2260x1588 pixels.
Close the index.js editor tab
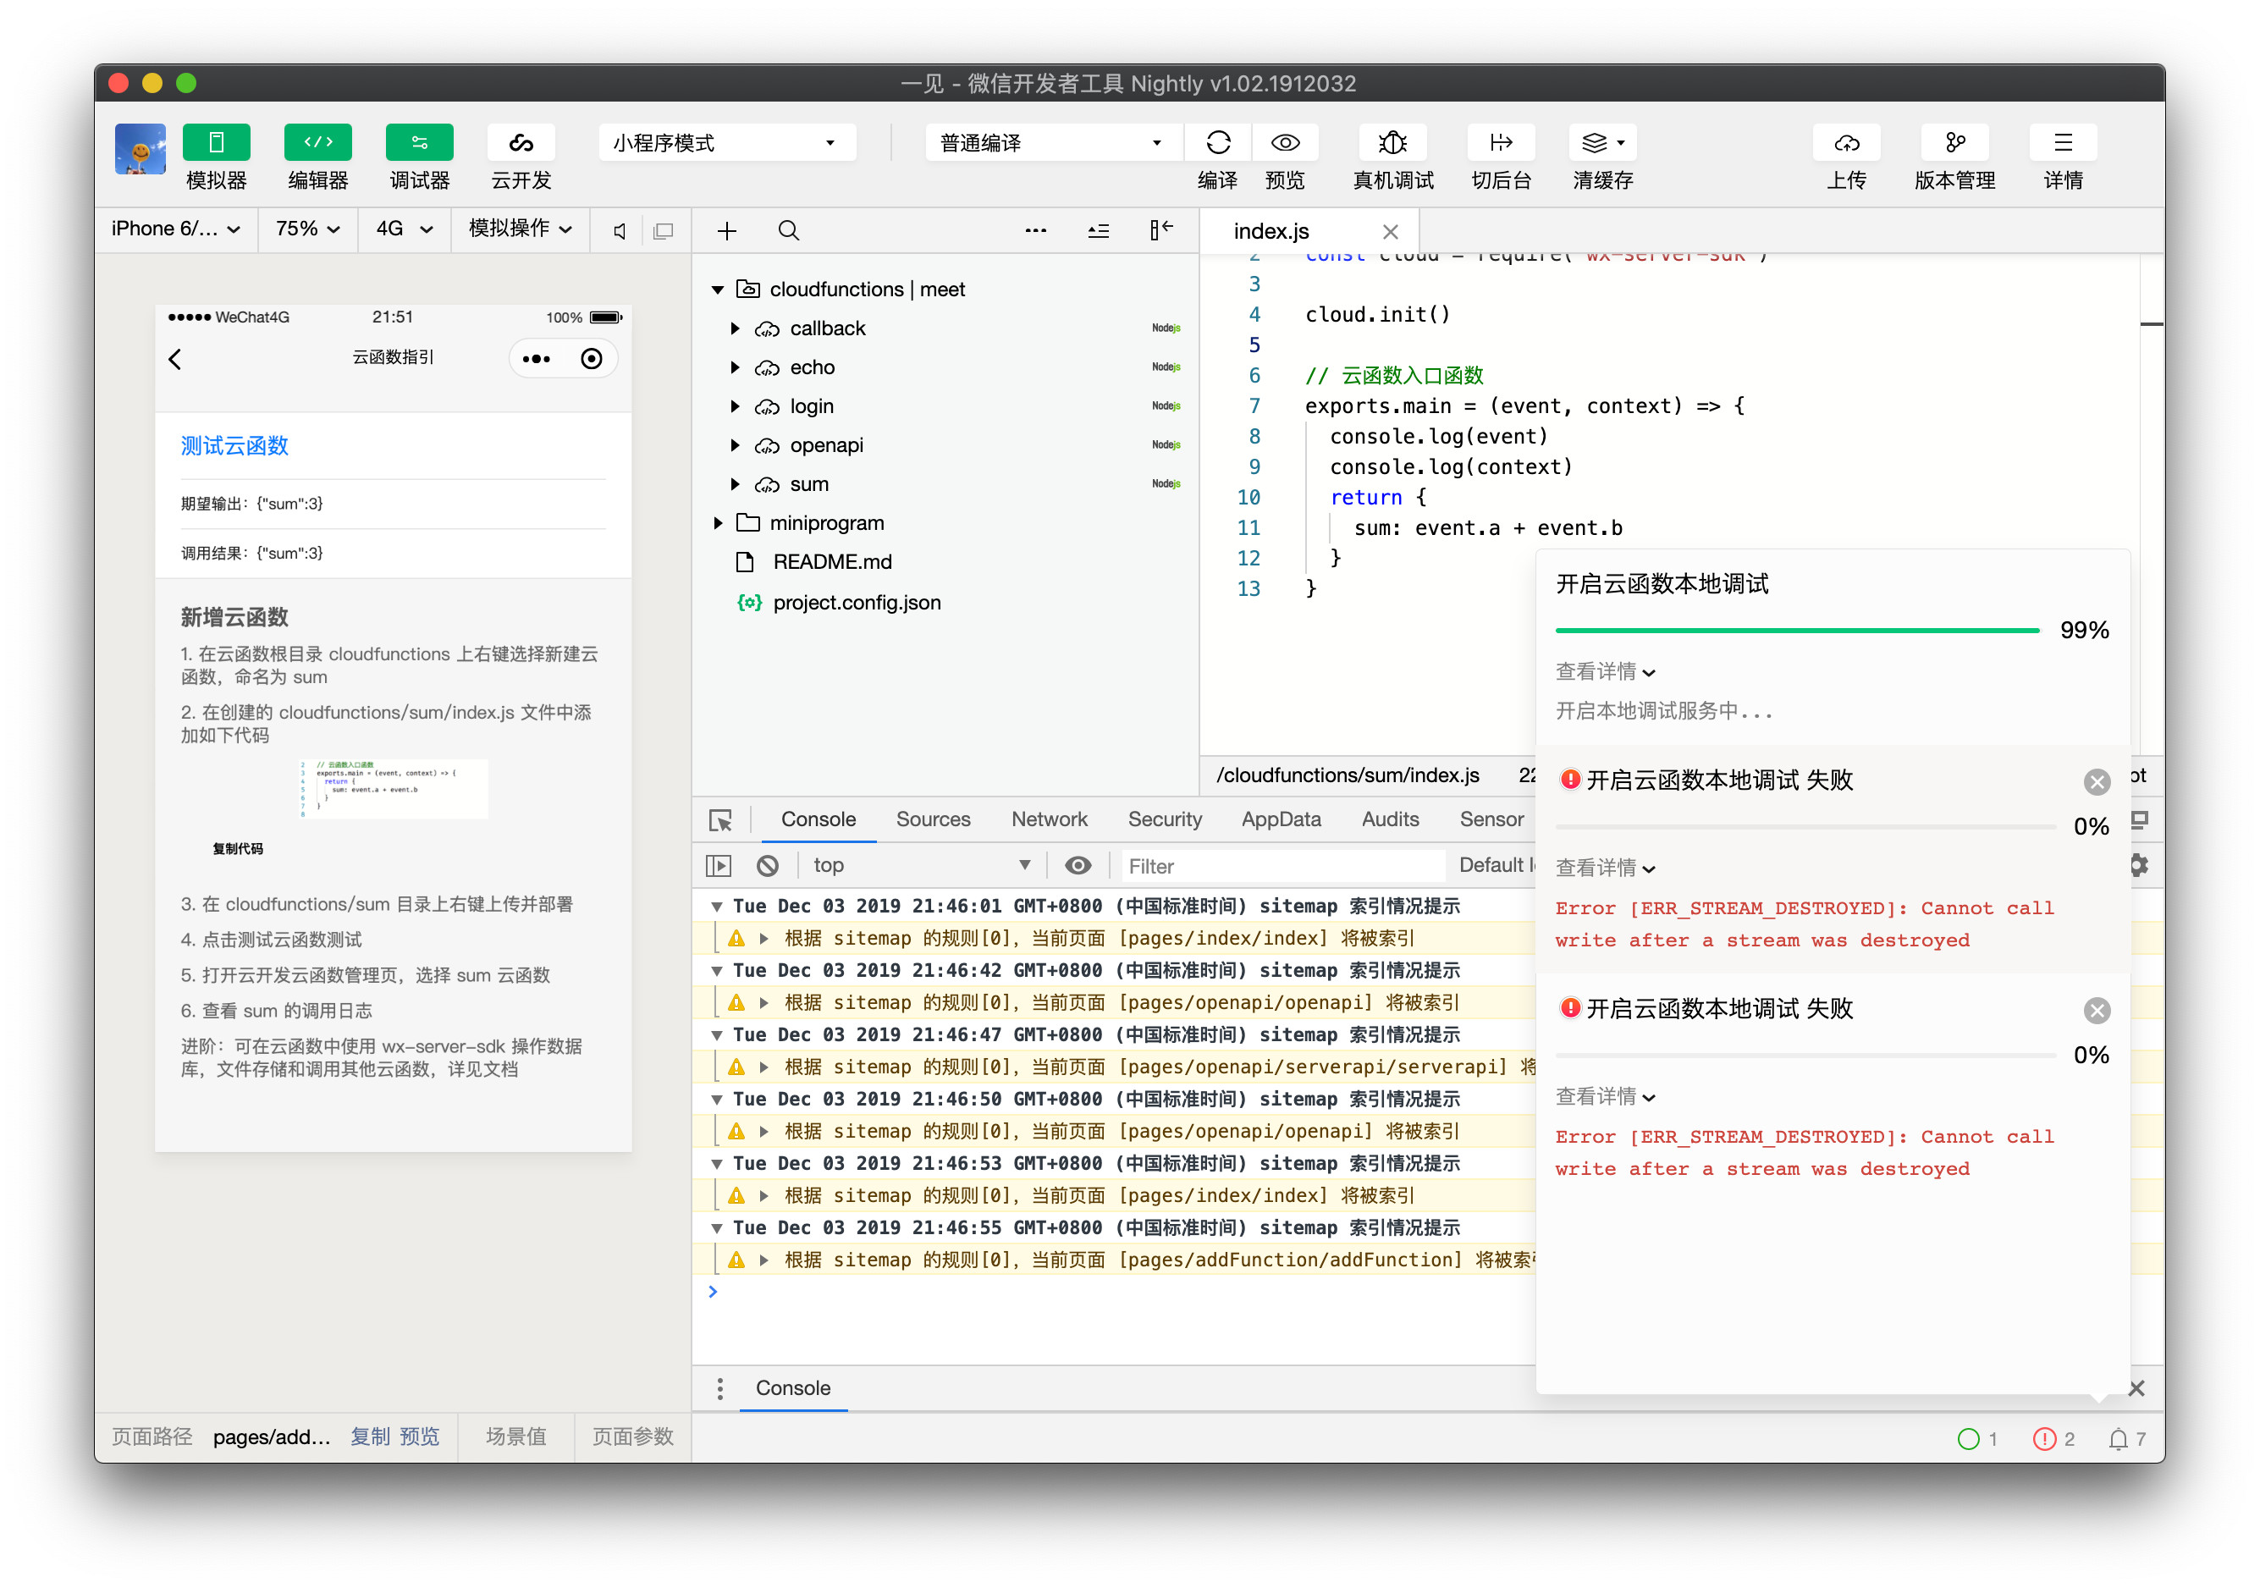[1390, 231]
